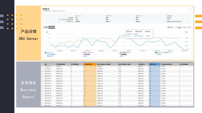This screenshot has height=113, width=202.
Task: Switch to the 商品数量 chart tab
Action: point(52,27)
